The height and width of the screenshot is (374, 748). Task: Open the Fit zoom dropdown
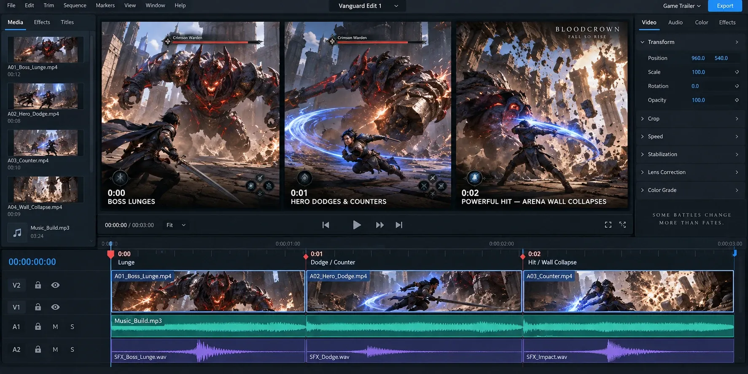pyautogui.click(x=176, y=225)
